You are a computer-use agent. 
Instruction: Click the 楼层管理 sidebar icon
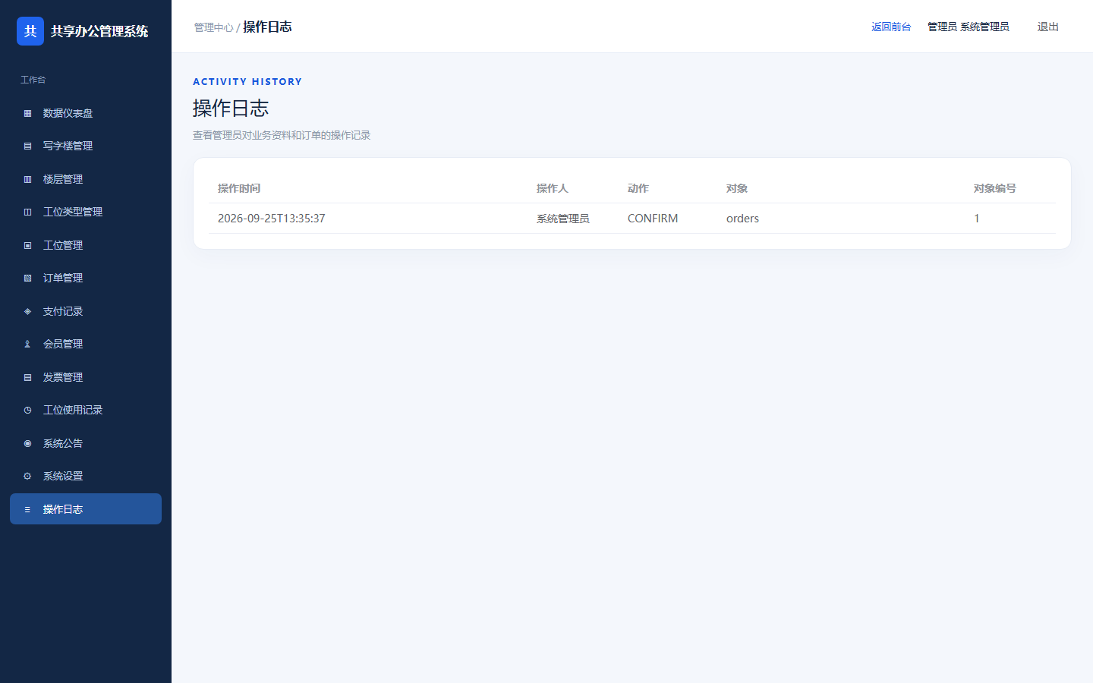point(27,179)
